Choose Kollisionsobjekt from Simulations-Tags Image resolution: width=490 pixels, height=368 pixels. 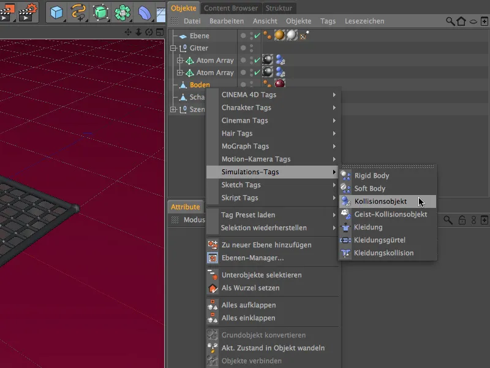388,201
